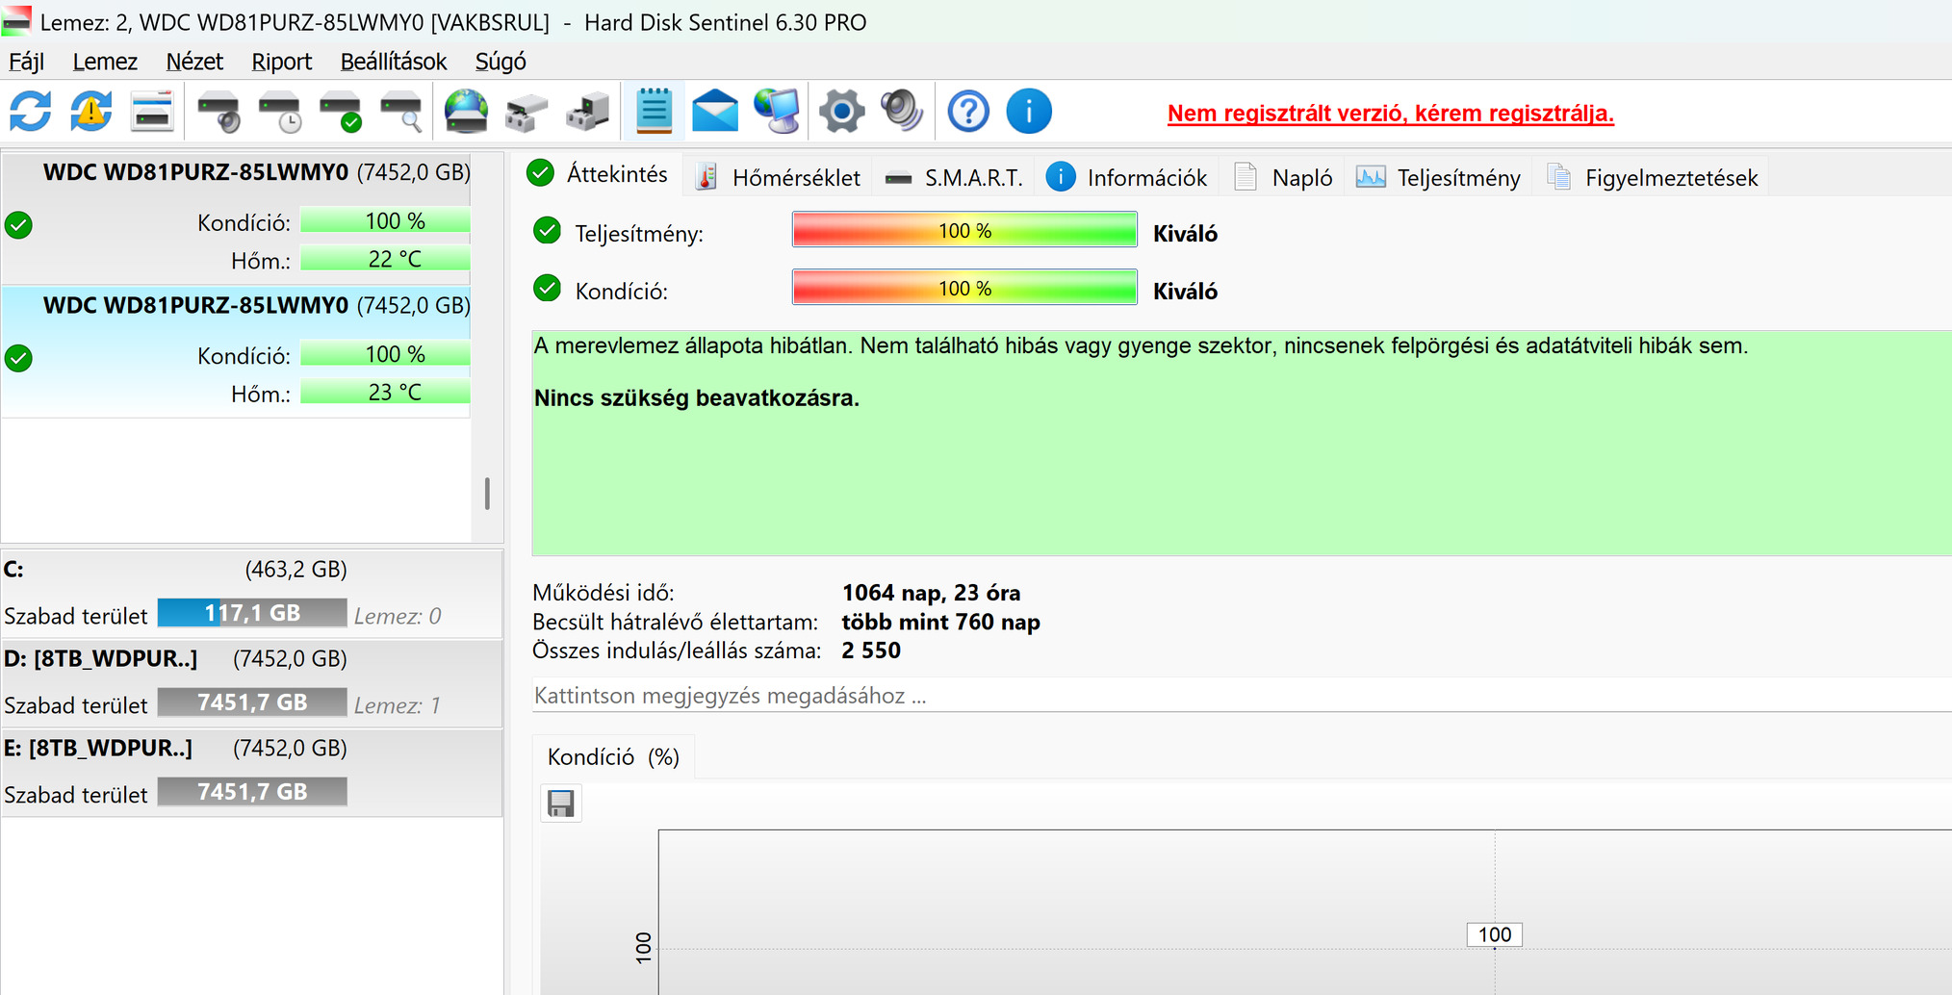The image size is (1952, 995).
Task: Click the refresh icon with yellow warning triangle
Action: (91, 112)
